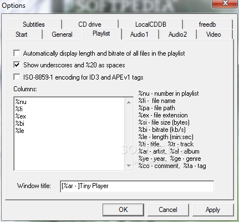This screenshot has width=239, height=222.
Task: Open the Subtitles tab
Action: pyautogui.click(x=34, y=24)
